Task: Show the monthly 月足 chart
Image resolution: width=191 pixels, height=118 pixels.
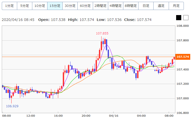Action: pyautogui.click(x=176, y=6)
